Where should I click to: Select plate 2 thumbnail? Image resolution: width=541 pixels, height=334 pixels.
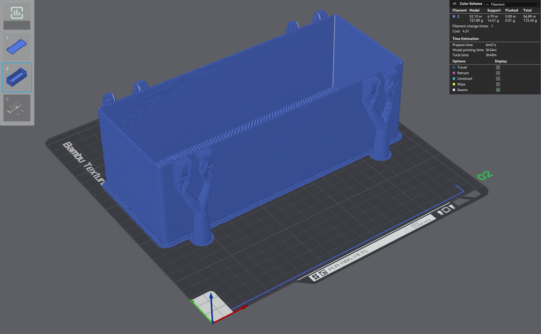(x=17, y=77)
